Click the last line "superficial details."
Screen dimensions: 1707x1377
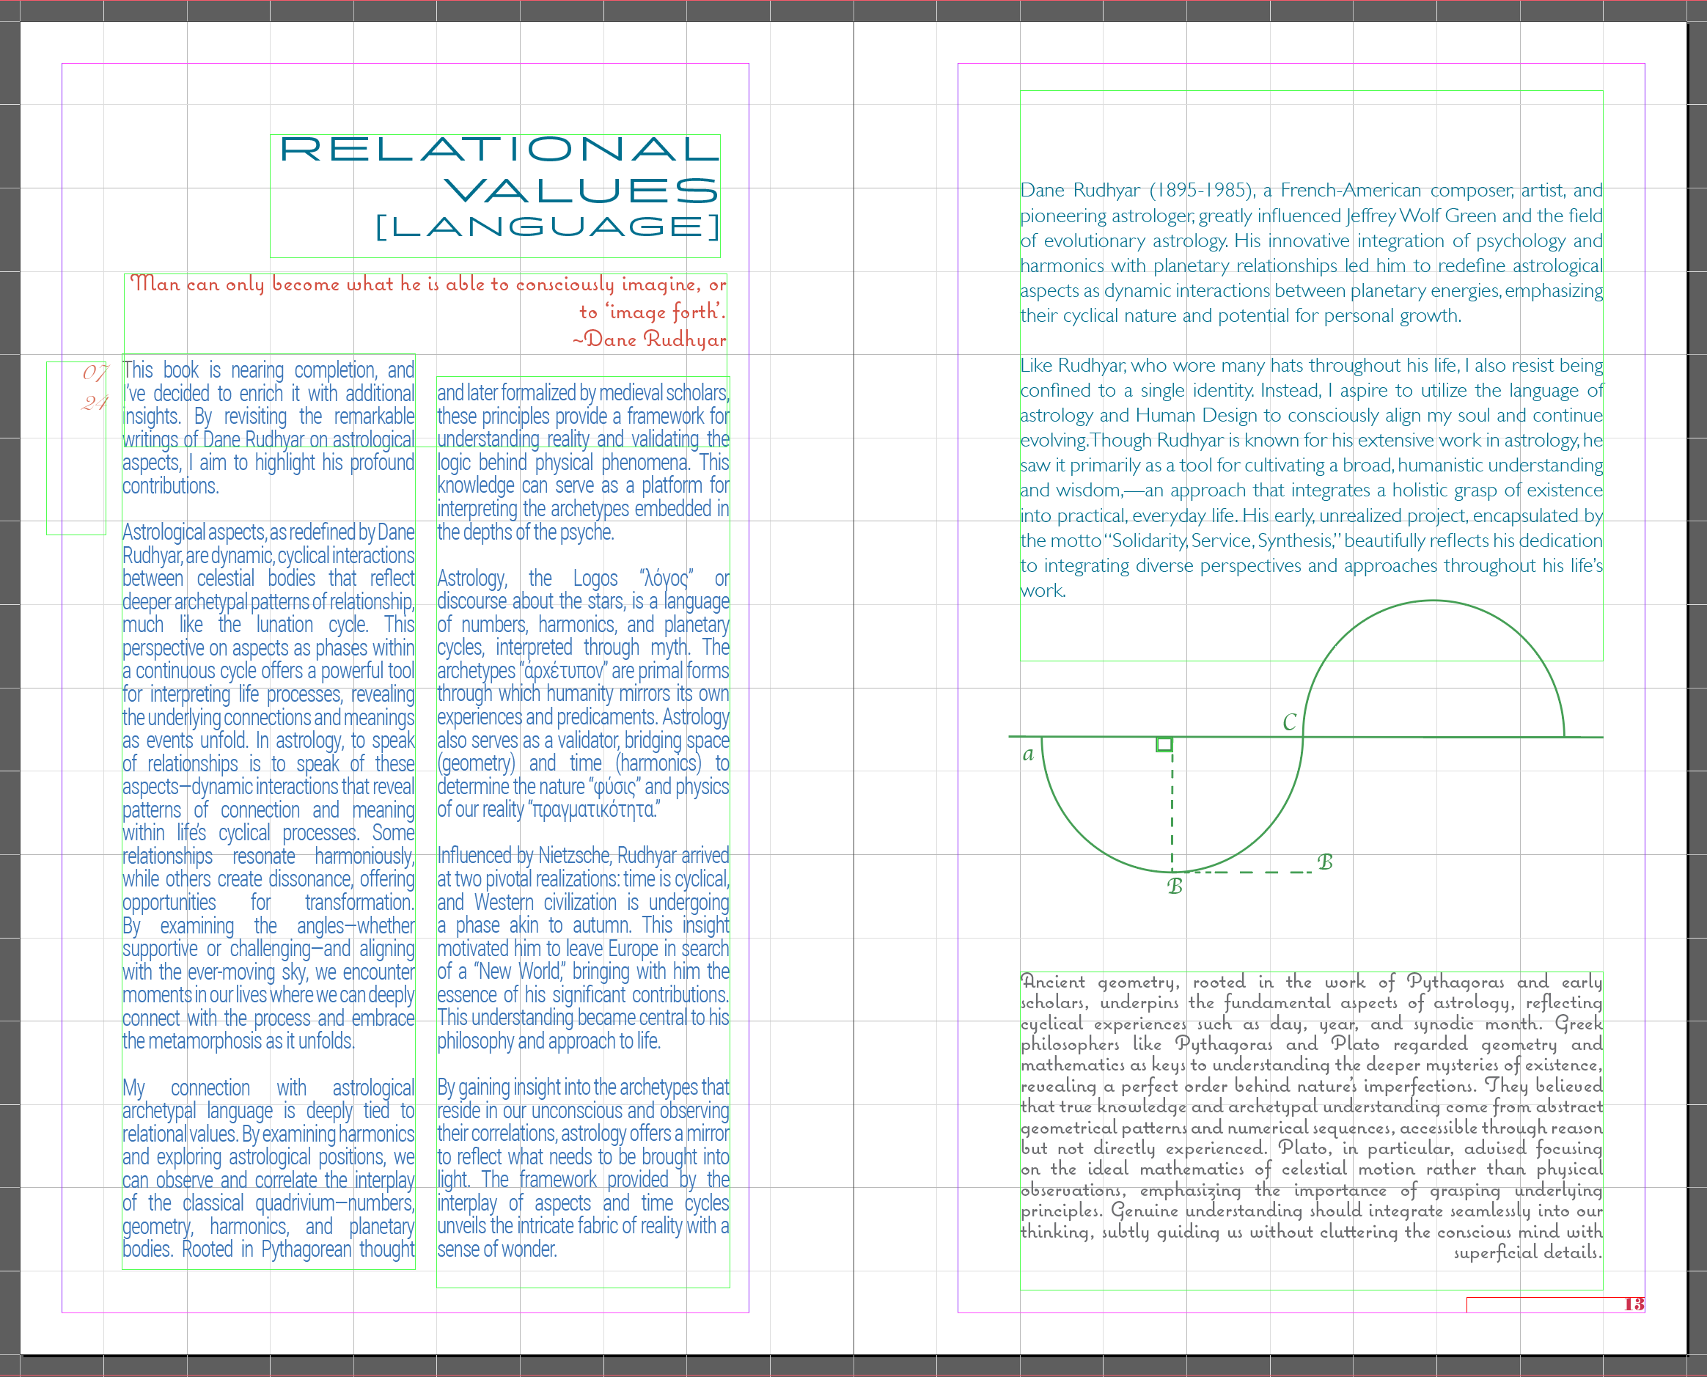pos(1528,1252)
